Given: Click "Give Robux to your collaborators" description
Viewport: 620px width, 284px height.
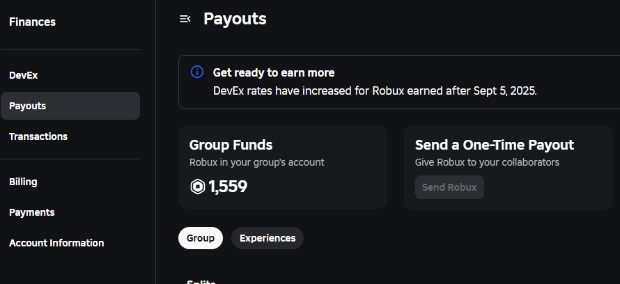Looking at the screenshot, I should (x=488, y=162).
